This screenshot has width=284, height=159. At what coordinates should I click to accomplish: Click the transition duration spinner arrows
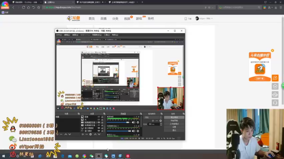(x=161, y=124)
